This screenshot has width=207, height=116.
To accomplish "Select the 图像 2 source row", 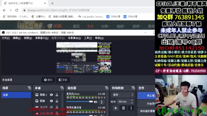I will click(47, 95).
